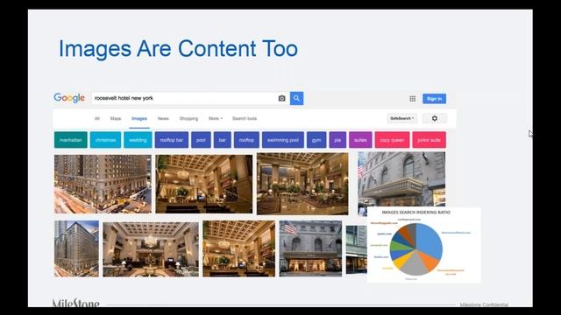Select the gym filter chip
561x315 pixels.
(316, 140)
